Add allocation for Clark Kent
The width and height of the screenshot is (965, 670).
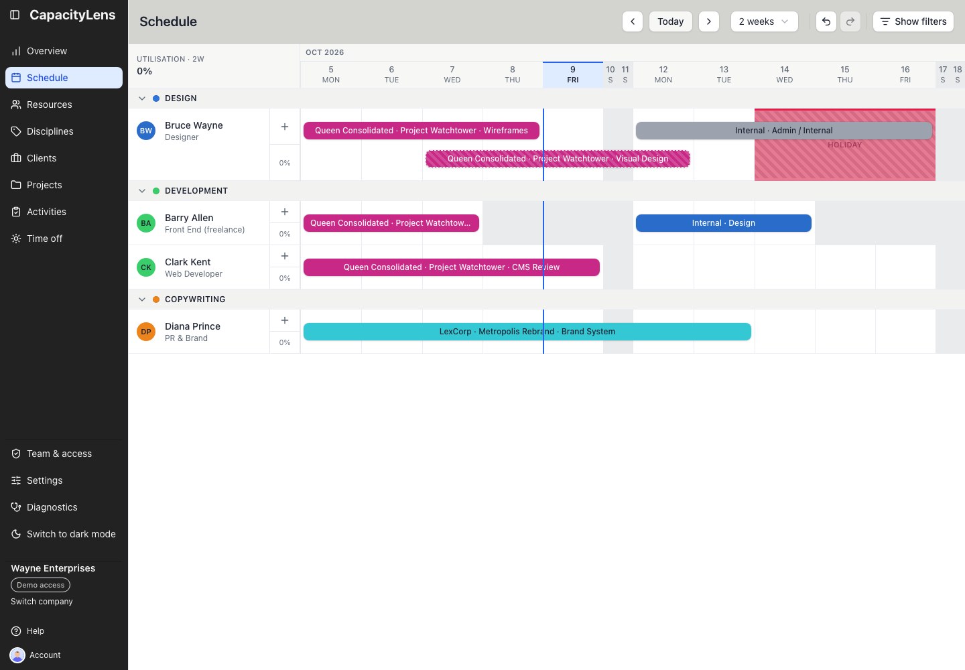pos(285,256)
